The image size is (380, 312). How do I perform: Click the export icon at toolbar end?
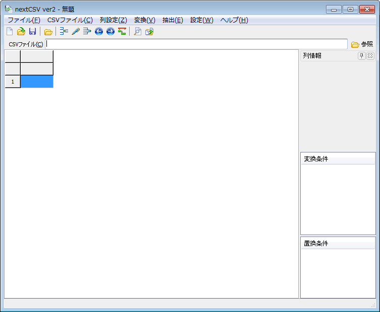(149, 32)
